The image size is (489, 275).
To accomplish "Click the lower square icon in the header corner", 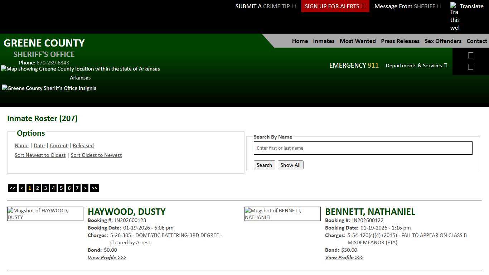I will [470, 67].
